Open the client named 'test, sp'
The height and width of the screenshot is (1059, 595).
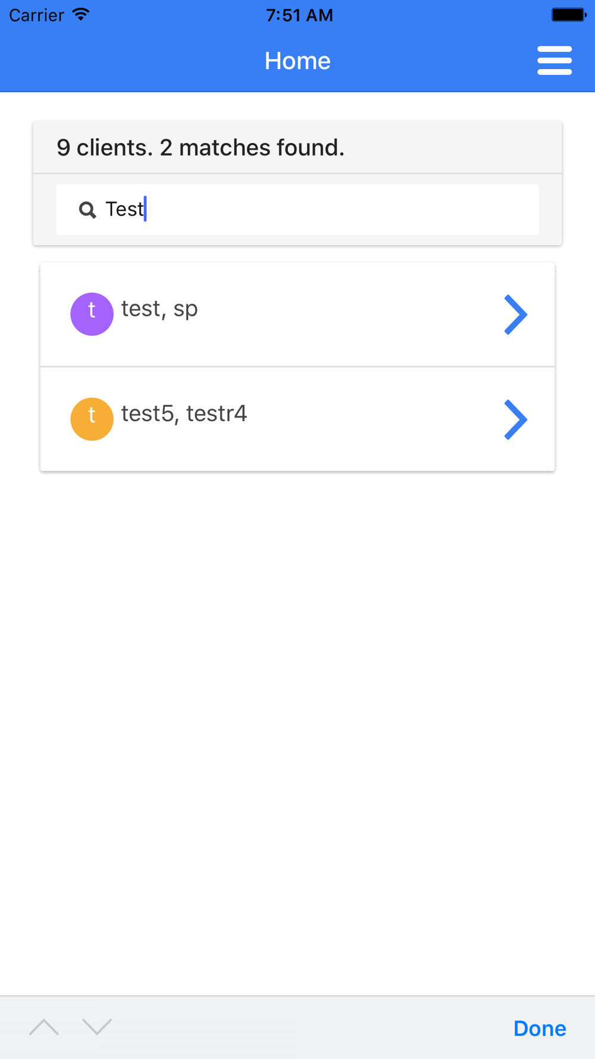159,309
